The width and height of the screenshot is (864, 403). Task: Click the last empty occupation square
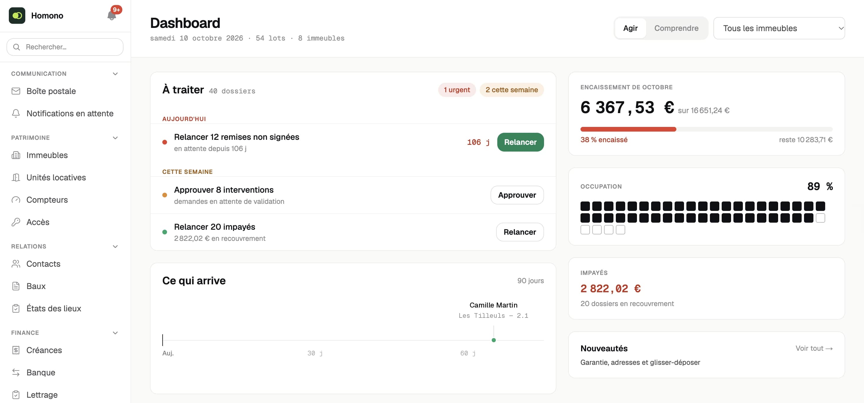621,230
